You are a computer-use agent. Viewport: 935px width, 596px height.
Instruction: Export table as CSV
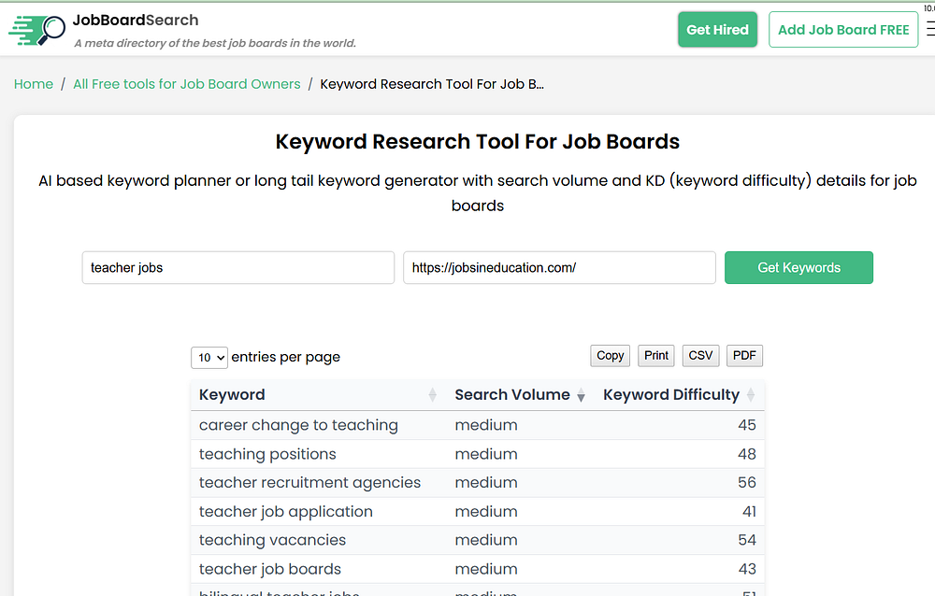tap(700, 355)
